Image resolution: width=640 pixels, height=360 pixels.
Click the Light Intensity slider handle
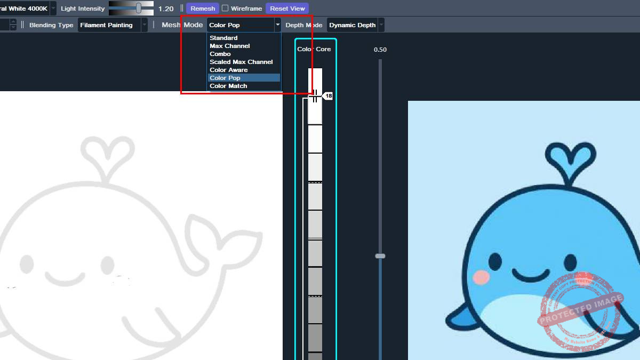(x=139, y=8)
